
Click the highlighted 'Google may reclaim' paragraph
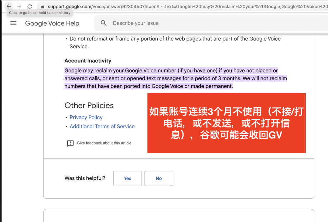176,78
